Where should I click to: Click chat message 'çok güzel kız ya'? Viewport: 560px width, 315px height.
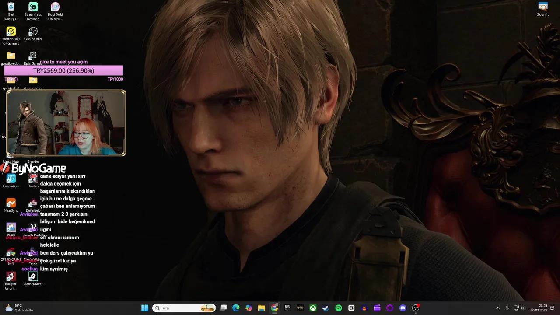58,261
